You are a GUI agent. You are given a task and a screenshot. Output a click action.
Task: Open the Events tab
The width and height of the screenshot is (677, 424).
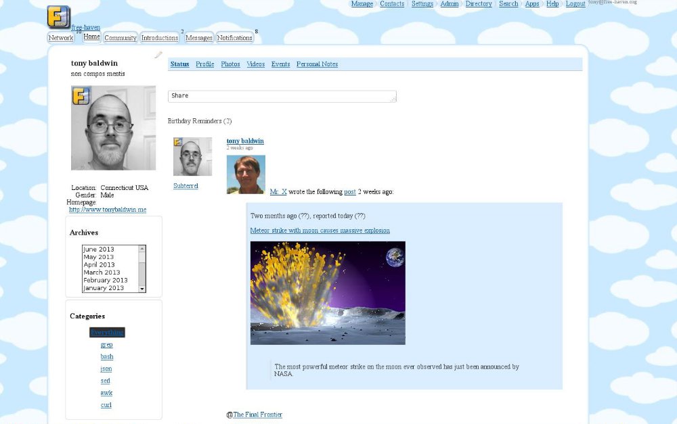point(281,64)
